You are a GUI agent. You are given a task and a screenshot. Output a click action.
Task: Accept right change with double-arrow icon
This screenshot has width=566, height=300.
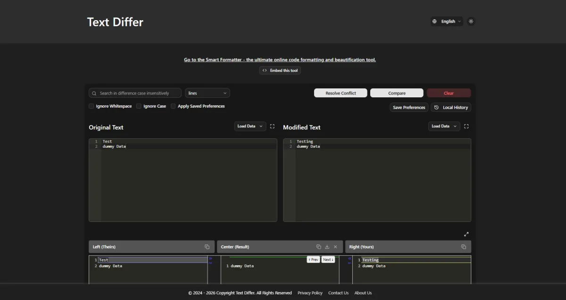pyautogui.click(x=350, y=258)
